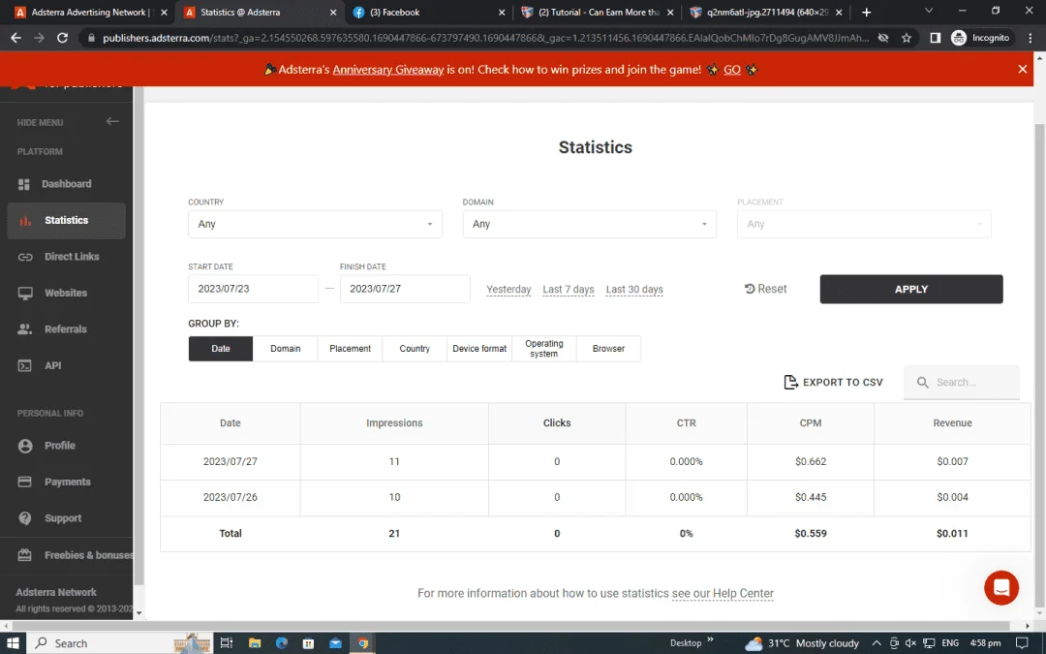
Task: Click the Revenue column header
Action: click(952, 423)
